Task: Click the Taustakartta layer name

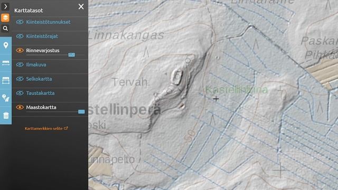Action: [x=40, y=93]
